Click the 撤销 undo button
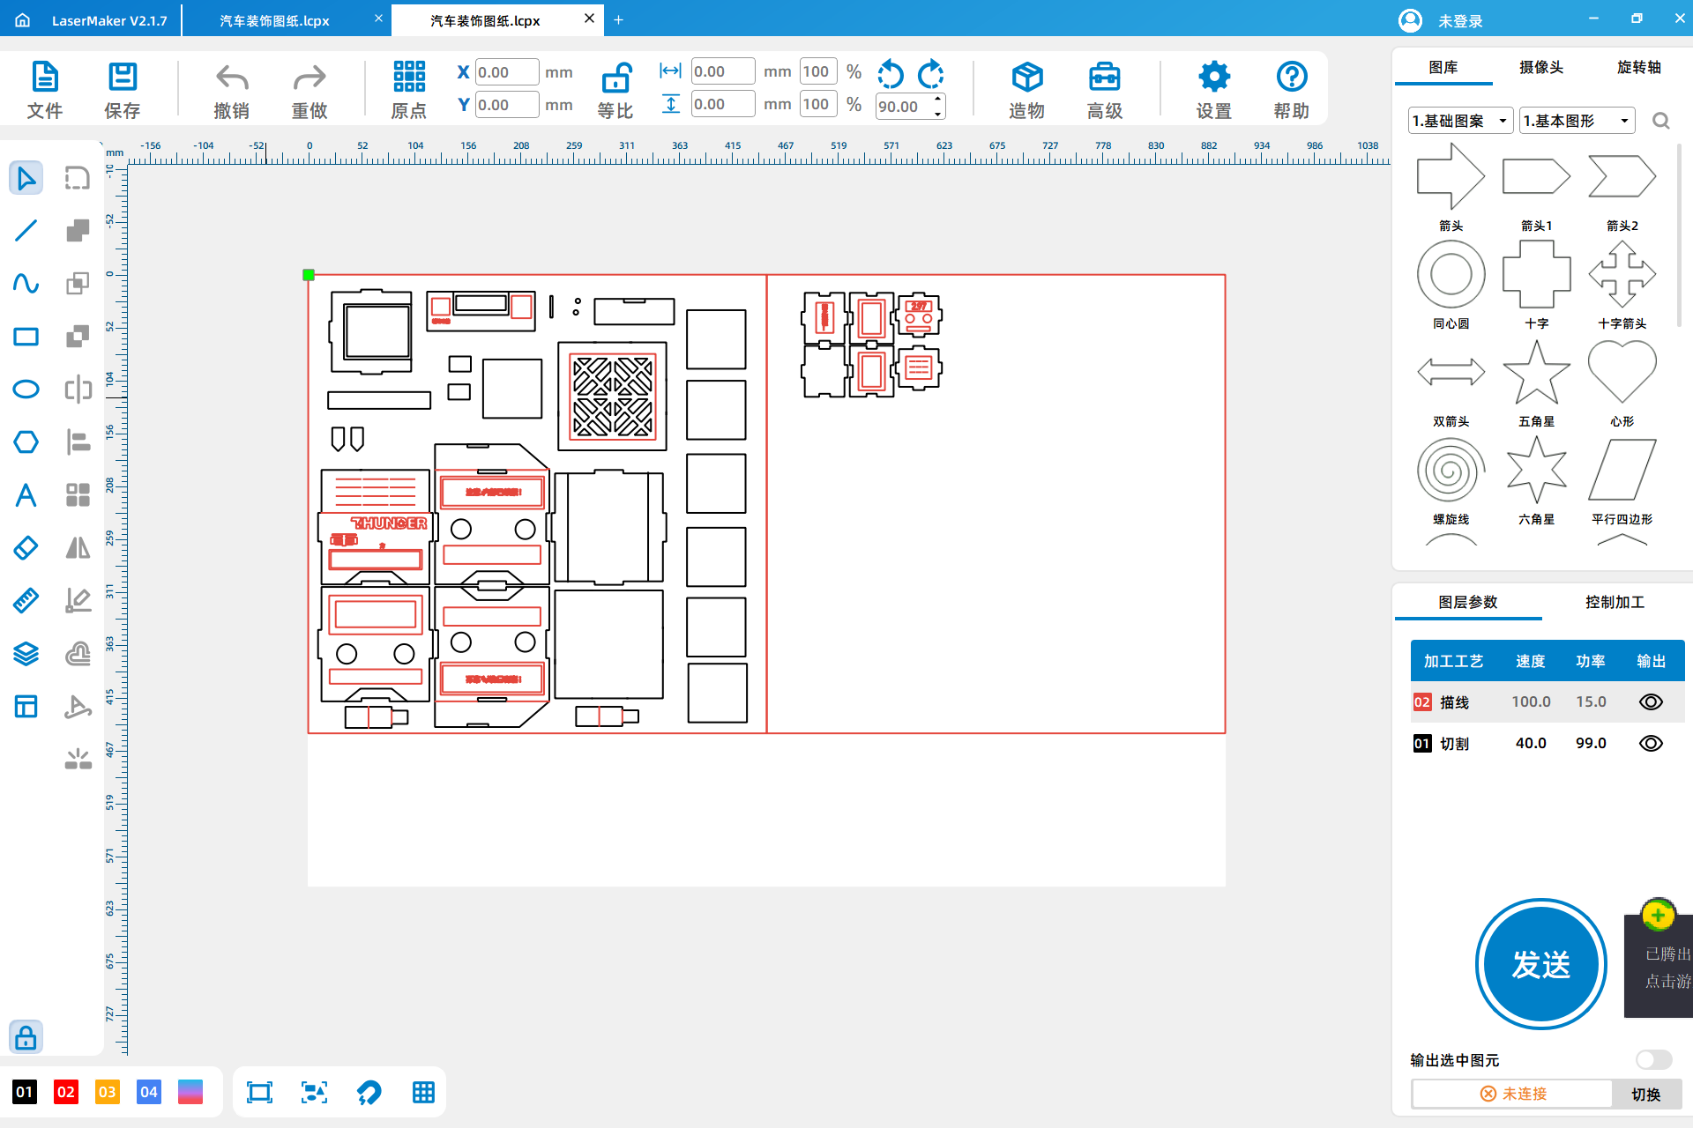Image resolution: width=1693 pixels, height=1128 pixels. click(232, 89)
